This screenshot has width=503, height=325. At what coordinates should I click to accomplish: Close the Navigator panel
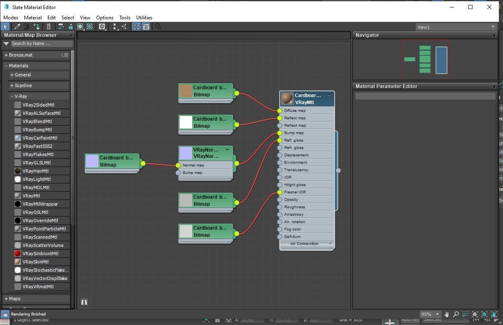[494, 36]
